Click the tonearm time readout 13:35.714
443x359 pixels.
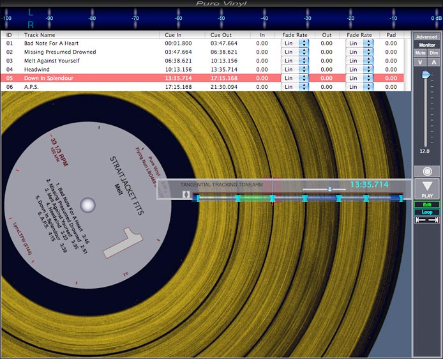(370, 185)
